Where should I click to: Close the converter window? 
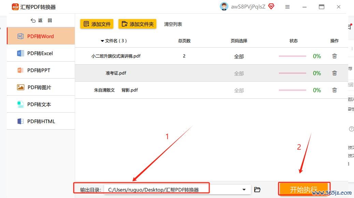[338, 7]
